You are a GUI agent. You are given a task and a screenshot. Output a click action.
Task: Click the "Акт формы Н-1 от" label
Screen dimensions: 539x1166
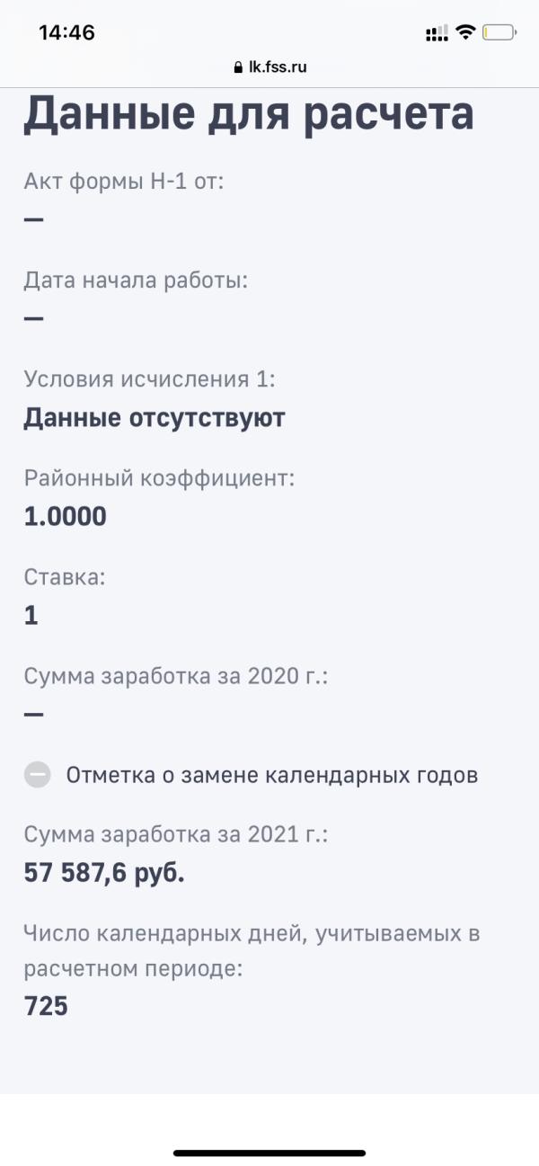[x=124, y=181]
